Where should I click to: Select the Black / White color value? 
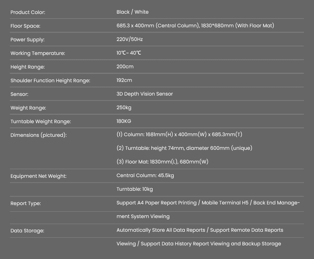coord(132,12)
